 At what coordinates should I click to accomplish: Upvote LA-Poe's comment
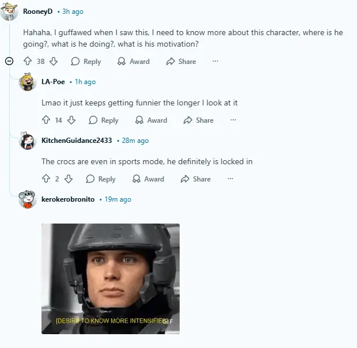tap(46, 120)
